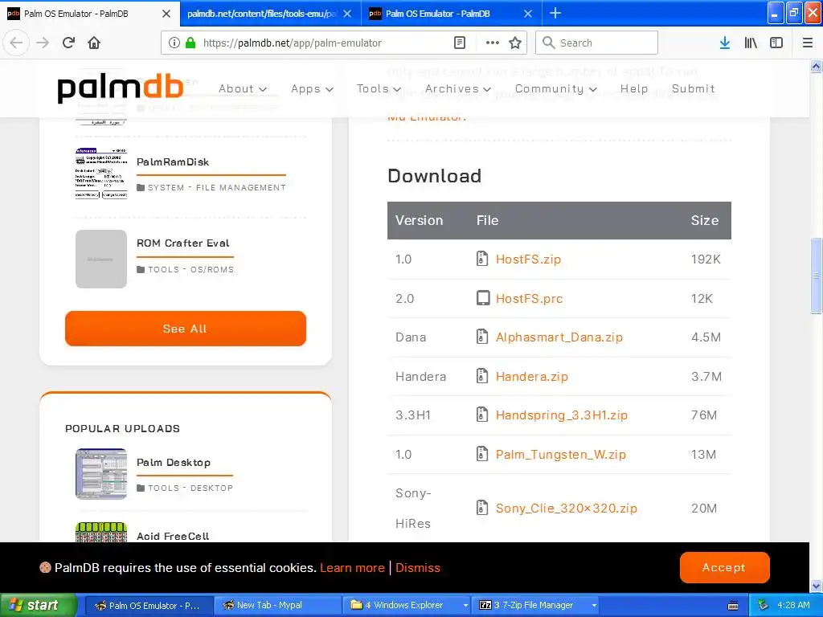The height and width of the screenshot is (617, 823).
Task: Expand the Archives menu
Action: tap(457, 88)
